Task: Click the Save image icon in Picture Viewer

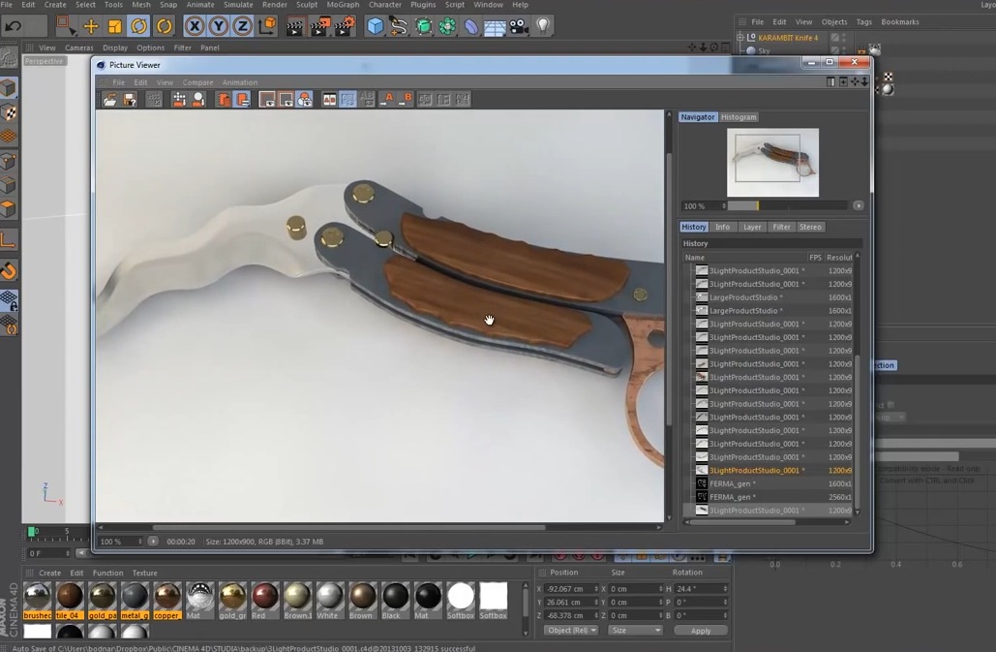Action: click(130, 99)
